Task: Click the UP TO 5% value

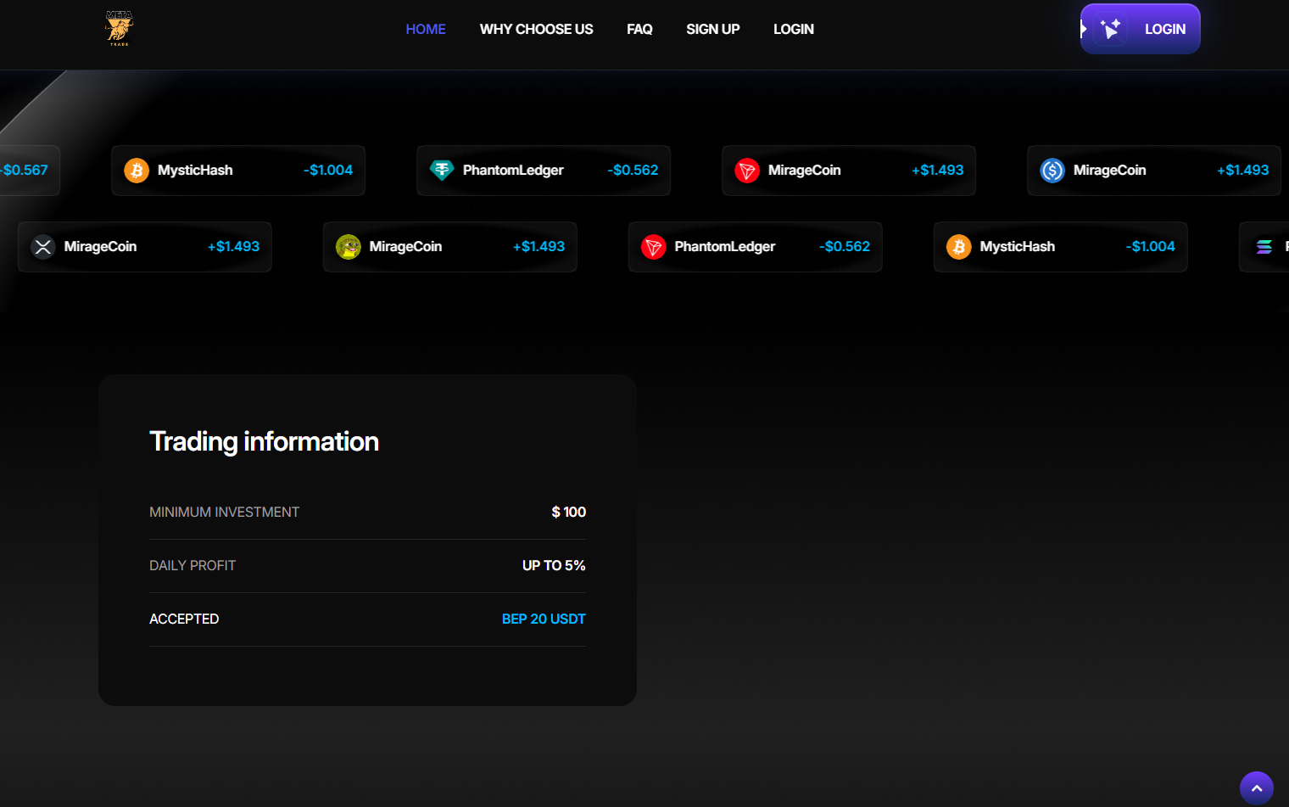Action: pos(554,565)
